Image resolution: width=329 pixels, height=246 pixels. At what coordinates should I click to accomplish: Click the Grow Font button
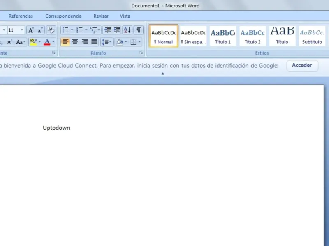(x=31, y=30)
